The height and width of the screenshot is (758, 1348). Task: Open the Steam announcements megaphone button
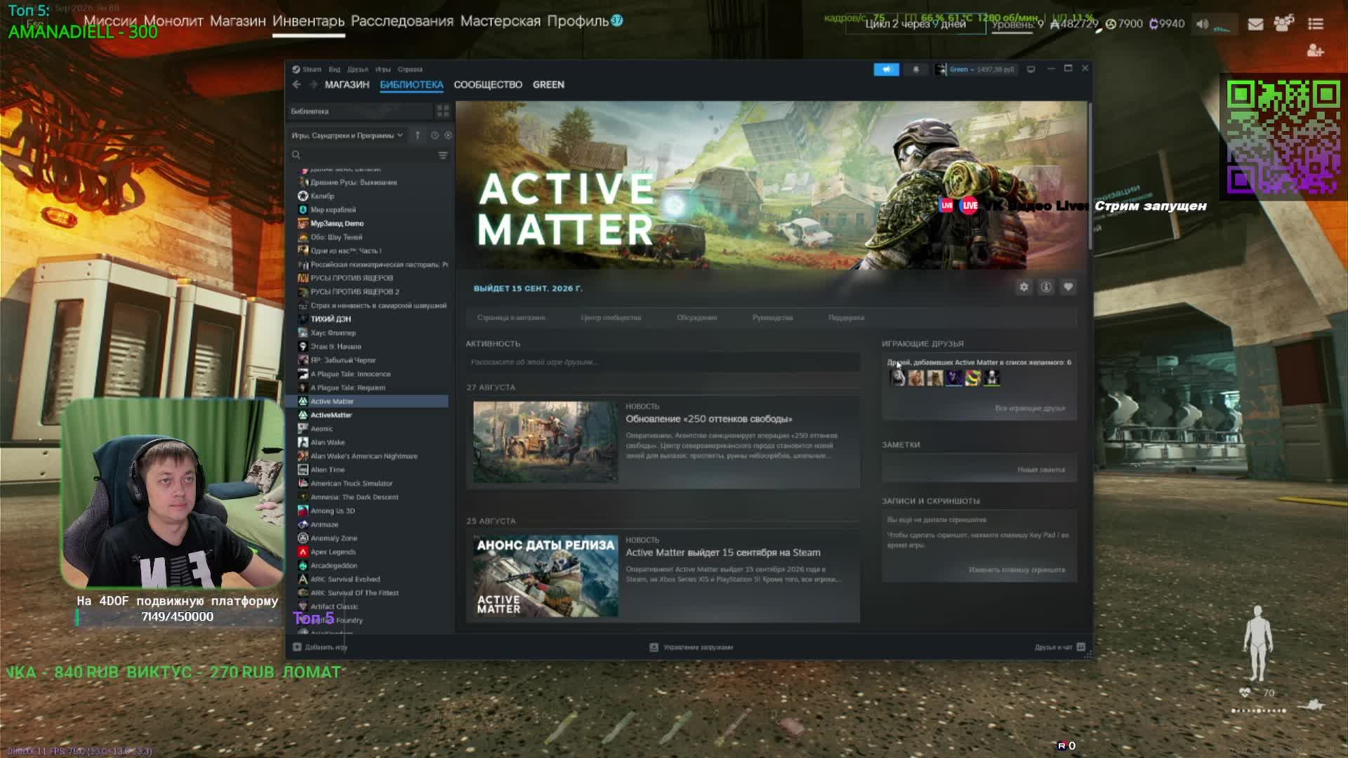pos(886,69)
